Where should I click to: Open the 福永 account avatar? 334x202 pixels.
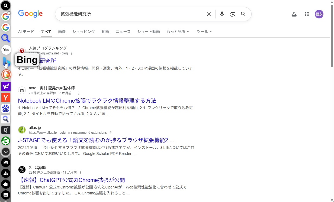(x=319, y=14)
